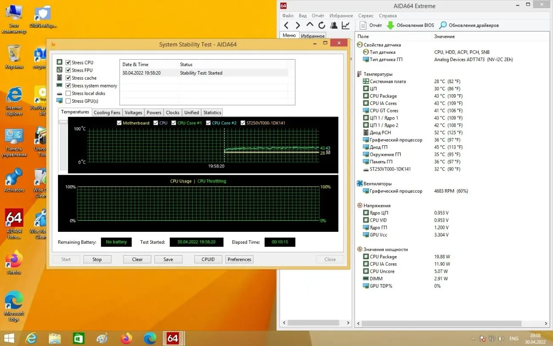553x346 pixels.
Task: Collapse the Напряжения sensor group
Action: point(359,205)
